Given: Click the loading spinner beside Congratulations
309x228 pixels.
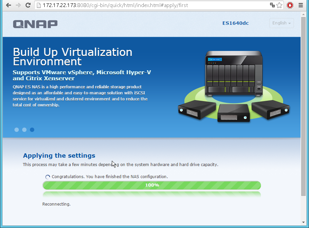Looking at the screenshot, I should point(48,177).
